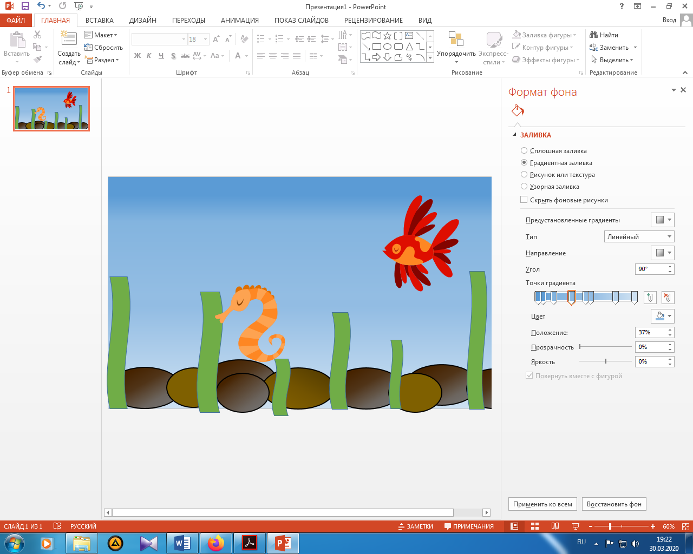
Task: Open Direction (Направление) dropdown
Action: 662,253
